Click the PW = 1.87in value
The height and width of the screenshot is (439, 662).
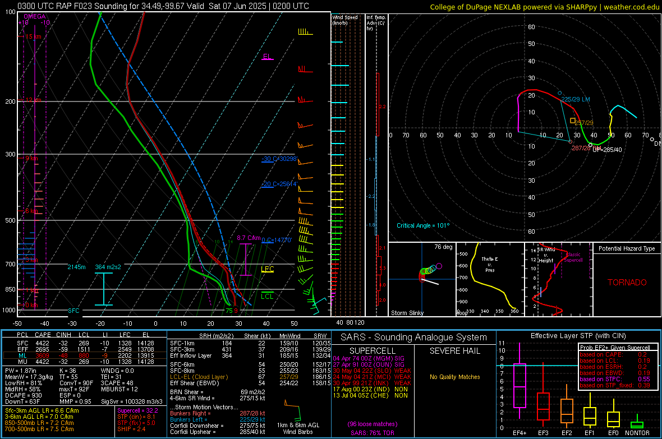click(x=22, y=371)
